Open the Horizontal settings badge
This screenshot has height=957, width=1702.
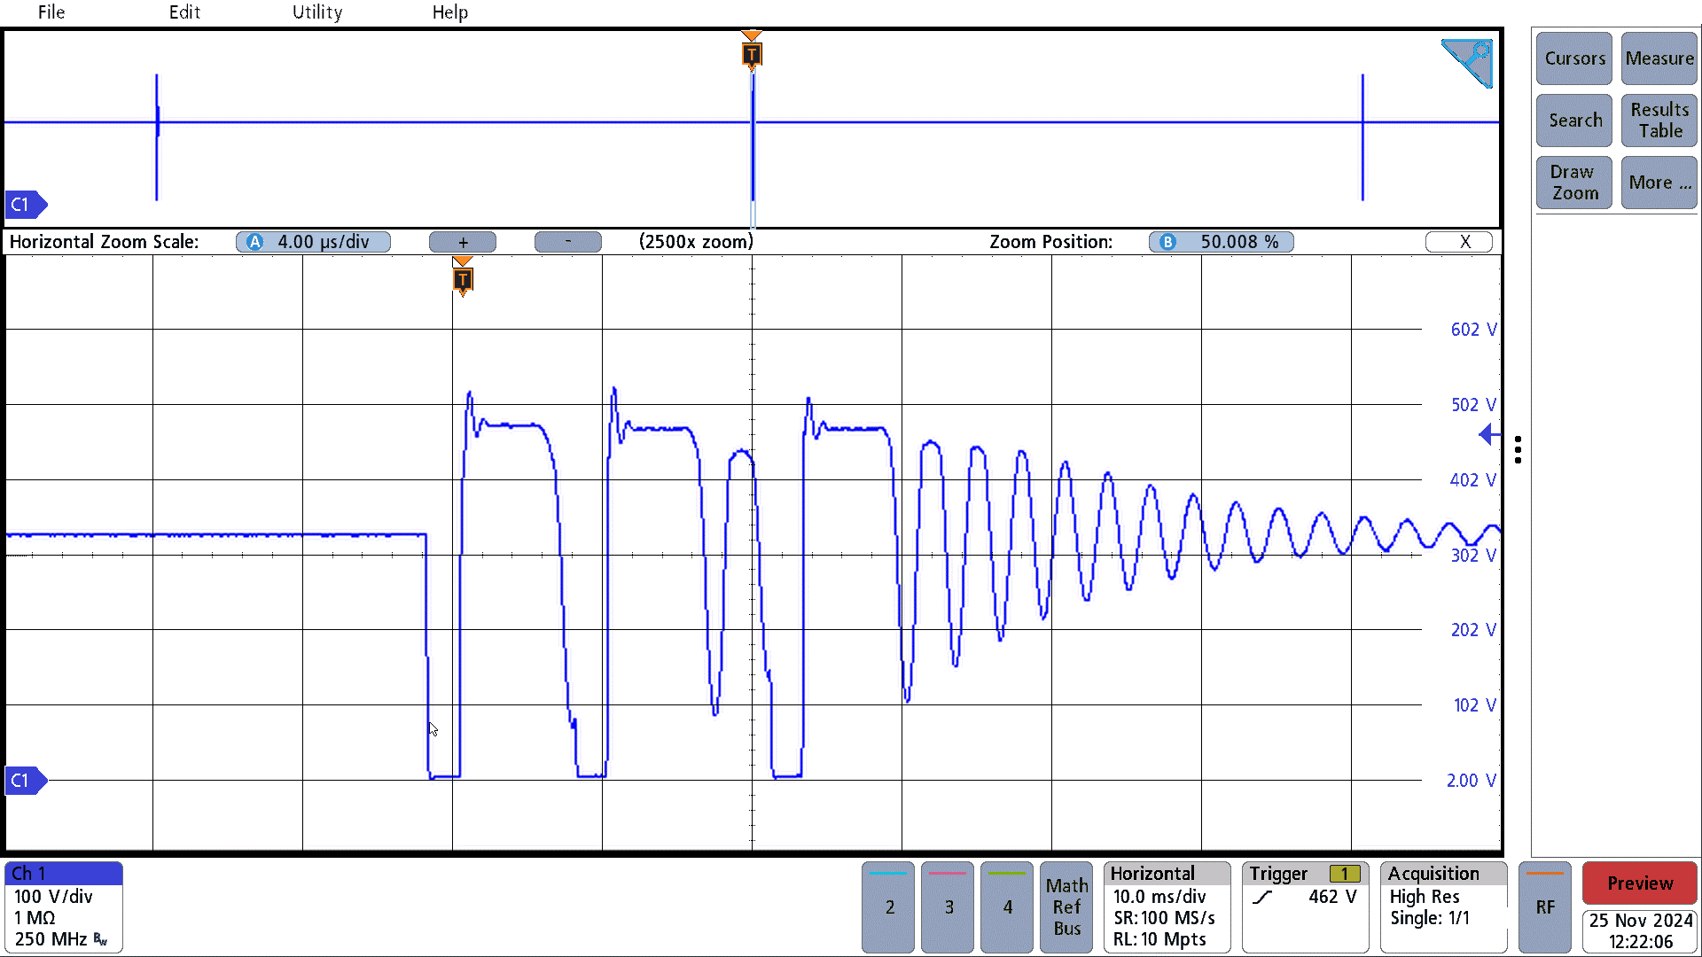pos(1167,907)
